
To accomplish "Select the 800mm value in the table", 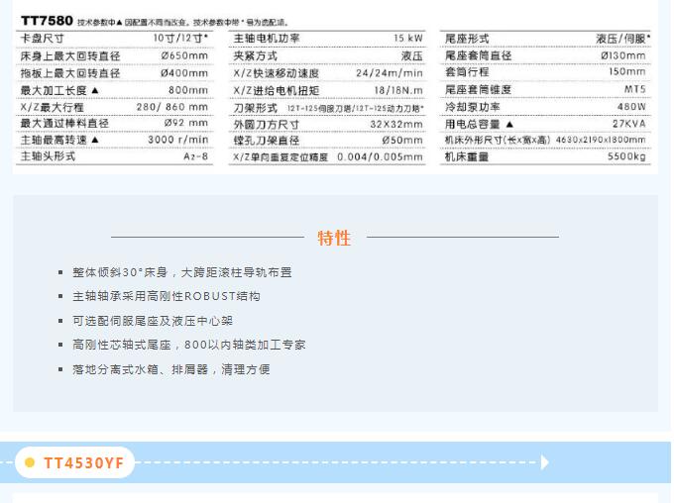I will (x=188, y=90).
